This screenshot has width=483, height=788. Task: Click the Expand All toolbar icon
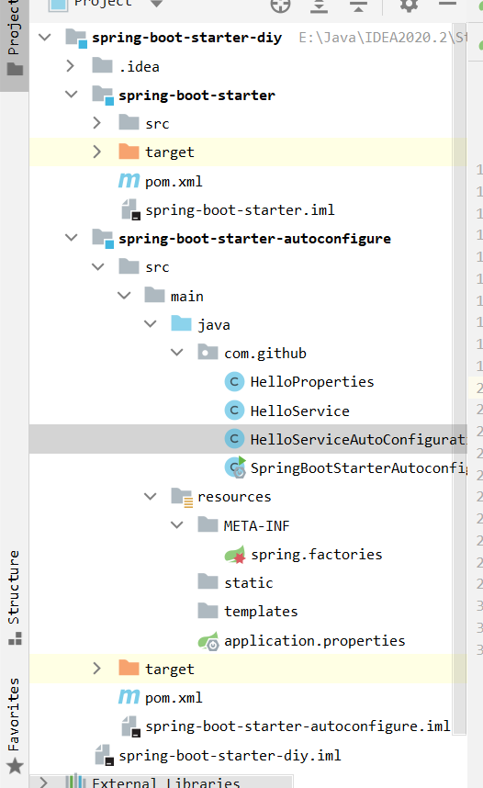coord(320,5)
